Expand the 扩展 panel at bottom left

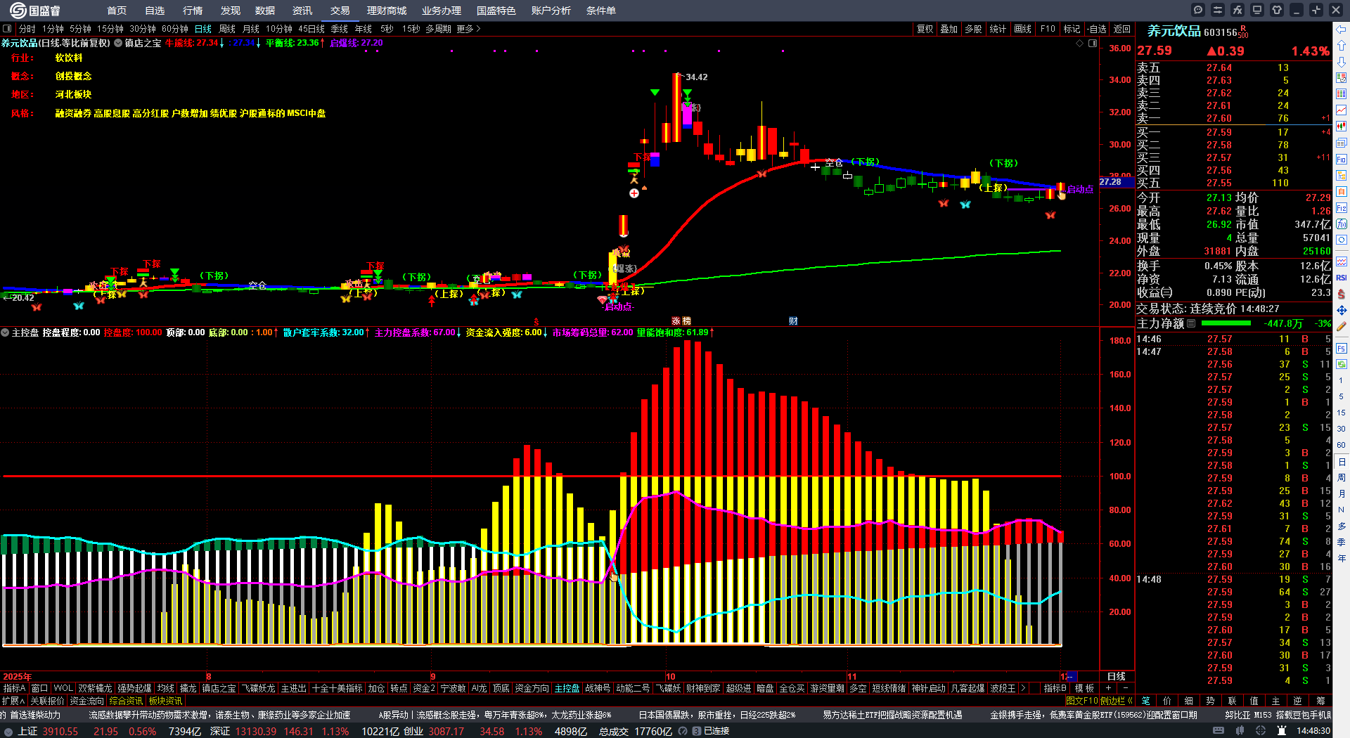(x=13, y=701)
